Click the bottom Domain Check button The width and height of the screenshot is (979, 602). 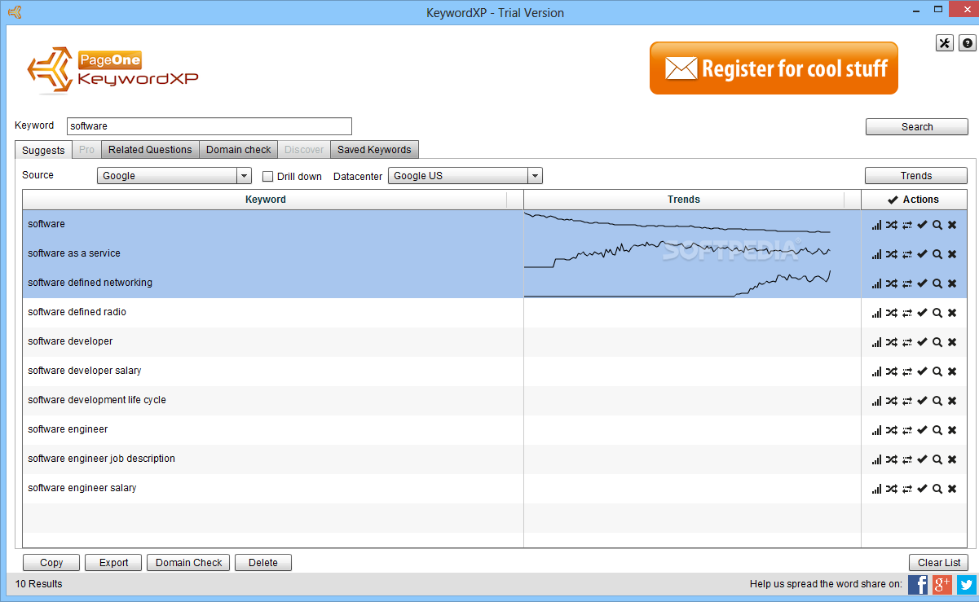tap(189, 563)
